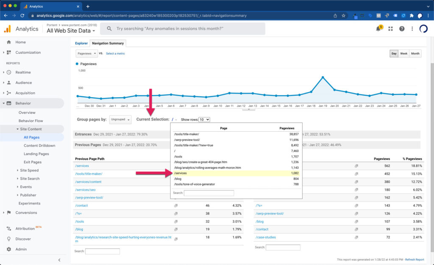Click the Refresh Report link

pyautogui.click(x=415, y=259)
